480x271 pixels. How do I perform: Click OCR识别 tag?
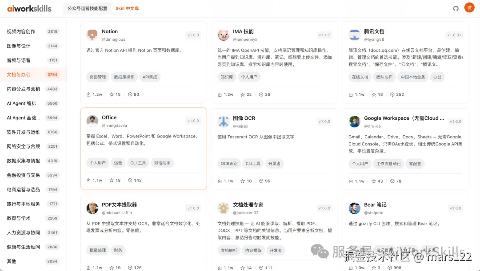coord(229,164)
